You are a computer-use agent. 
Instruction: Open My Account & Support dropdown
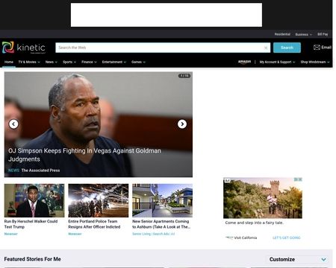point(277,62)
